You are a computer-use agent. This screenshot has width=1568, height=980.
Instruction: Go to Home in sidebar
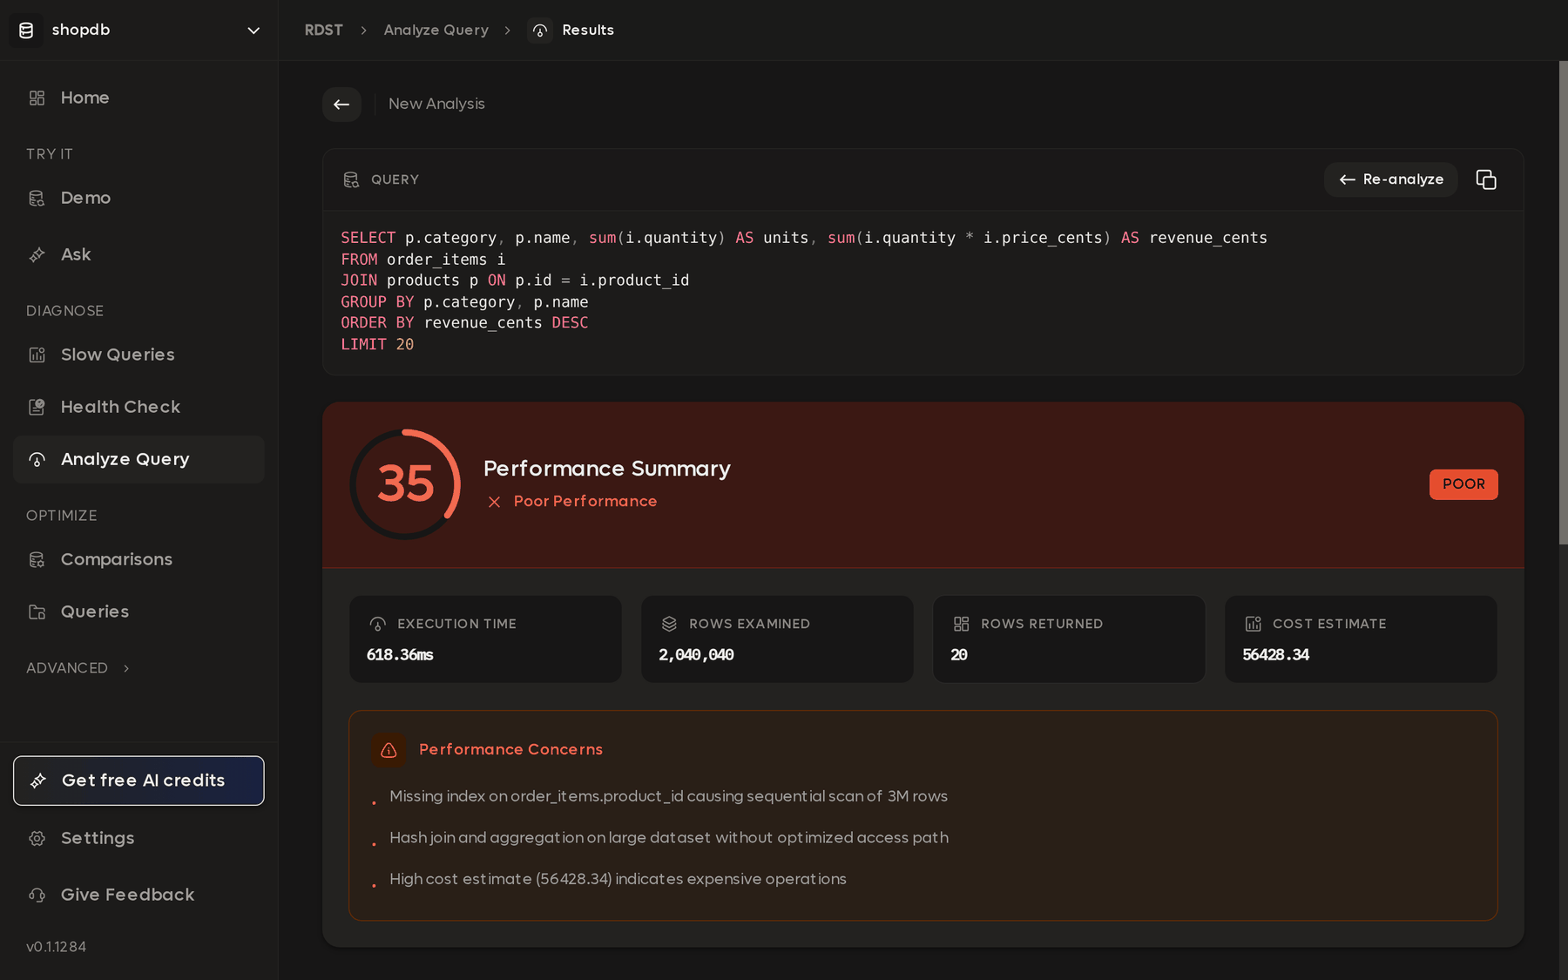(139, 98)
